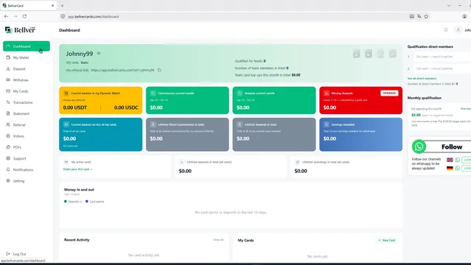Click the Rewards current month card icon
471x265 pixels.
click(x=240, y=93)
